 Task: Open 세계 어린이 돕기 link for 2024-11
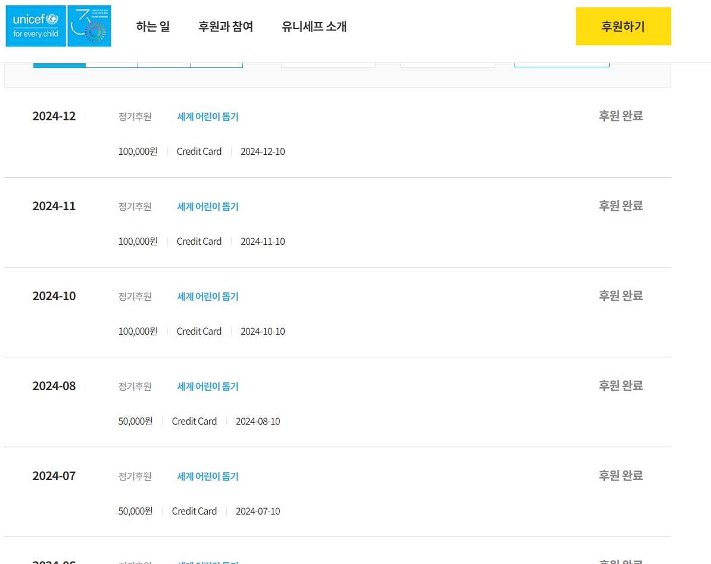pyautogui.click(x=208, y=207)
